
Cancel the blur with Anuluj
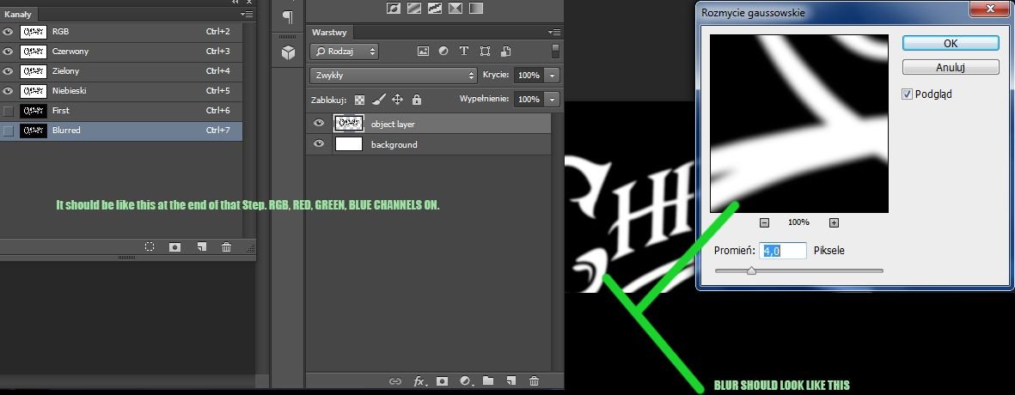pyautogui.click(x=951, y=67)
